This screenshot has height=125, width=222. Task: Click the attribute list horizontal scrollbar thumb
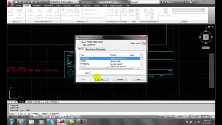tap(107, 68)
